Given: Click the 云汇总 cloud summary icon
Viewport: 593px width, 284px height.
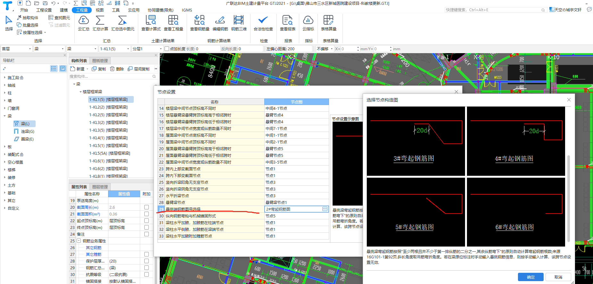Looking at the screenshot, I should (x=83, y=23).
